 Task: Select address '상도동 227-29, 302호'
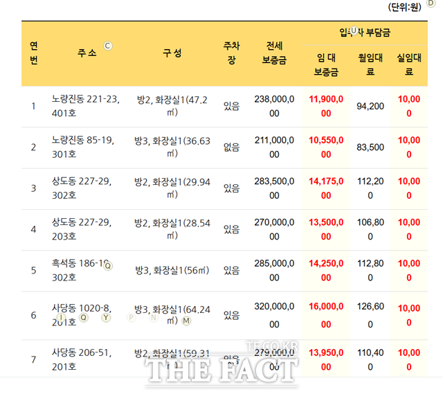click(82, 188)
